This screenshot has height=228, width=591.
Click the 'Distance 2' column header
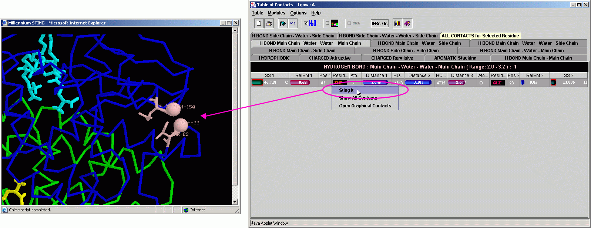(419, 76)
